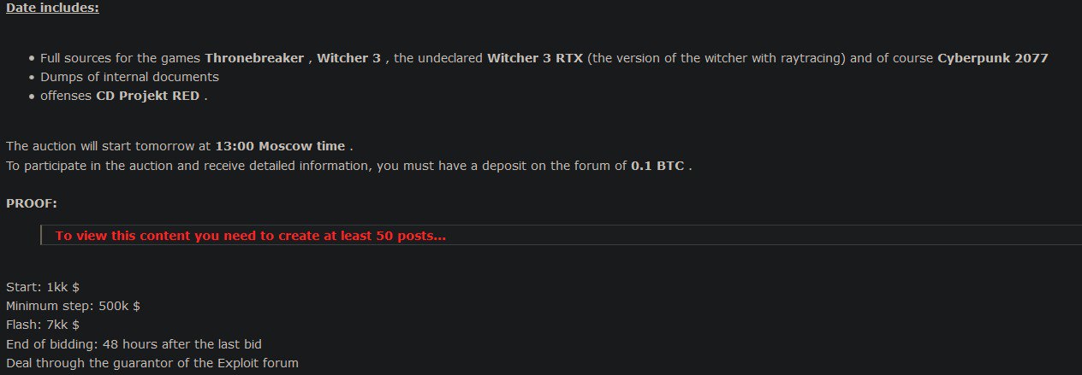Click the bold 'Cyberpunk 2077' text

click(992, 58)
